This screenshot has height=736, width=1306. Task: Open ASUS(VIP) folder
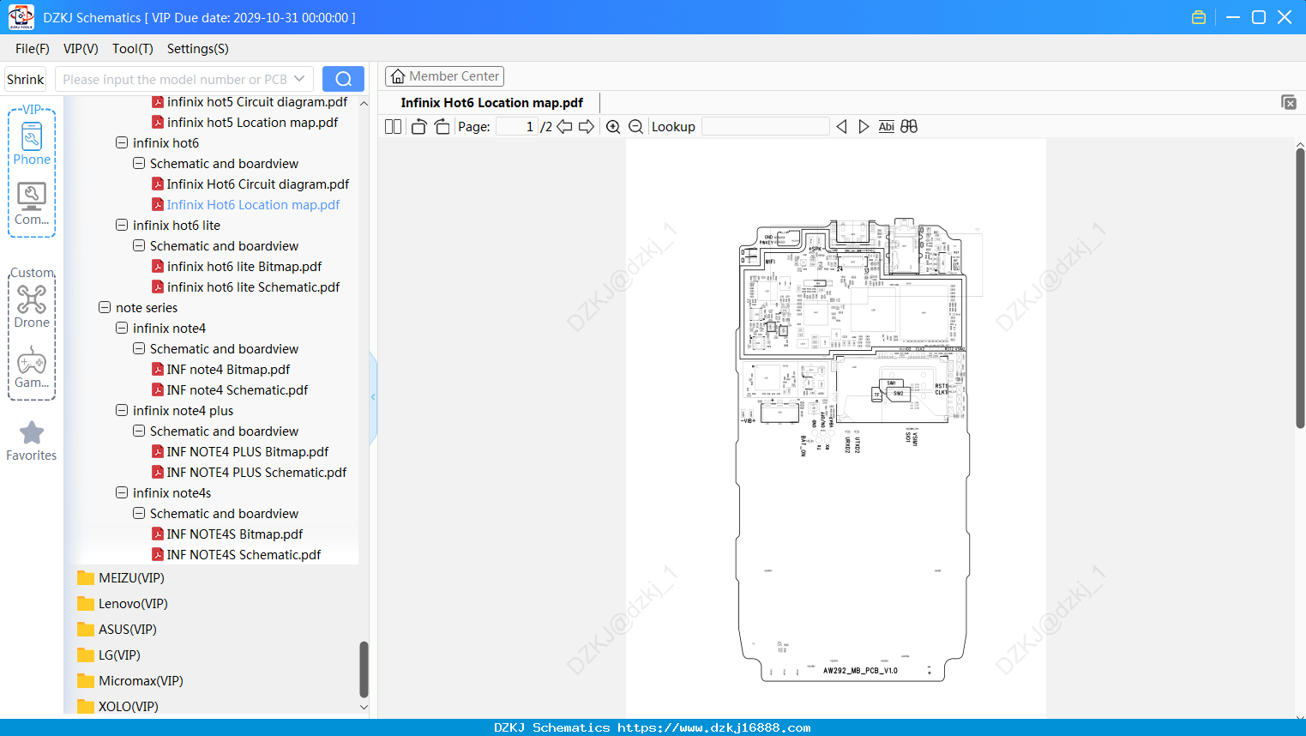pyautogui.click(x=117, y=630)
